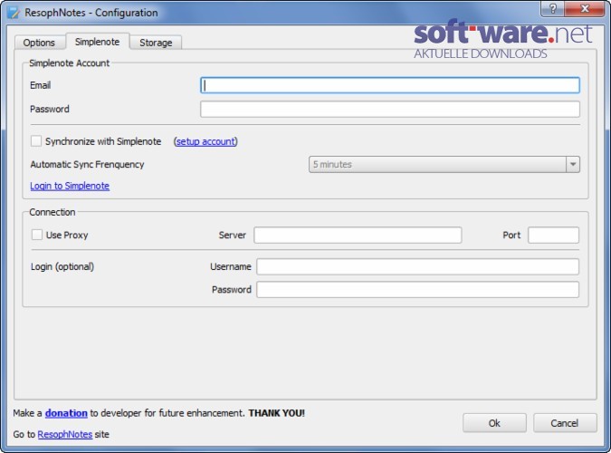Confirm settings with the Ok button

pyautogui.click(x=494, y=423)
